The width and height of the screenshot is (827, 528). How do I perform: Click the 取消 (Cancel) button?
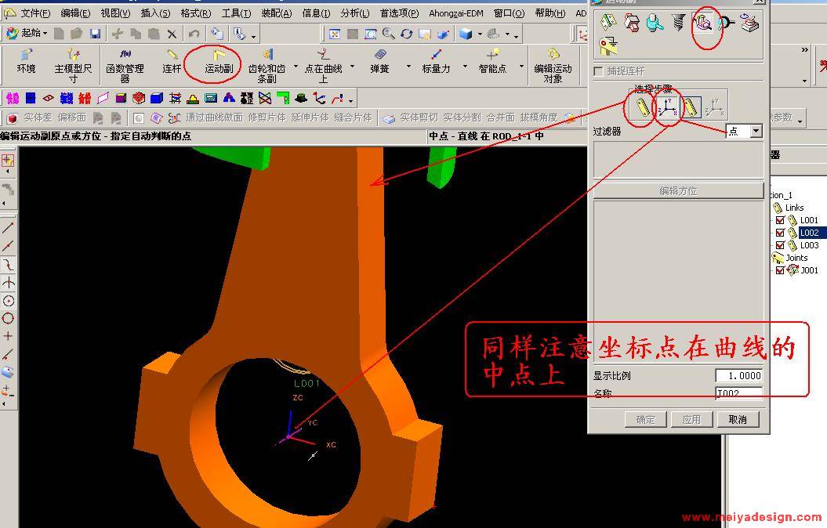[x=737, y=420]
